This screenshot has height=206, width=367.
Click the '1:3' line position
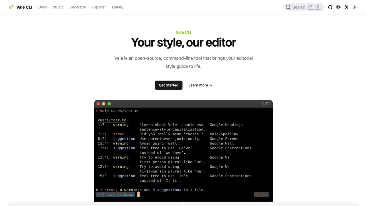tap(101, 125)
